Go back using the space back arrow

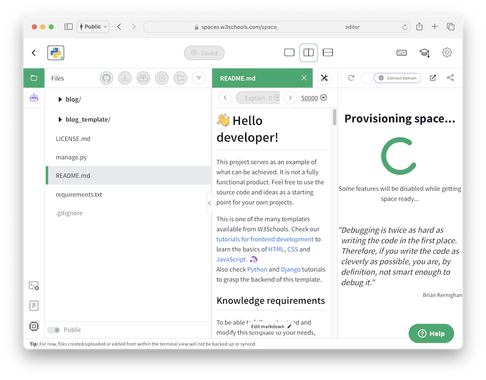[x=34, y=53]
